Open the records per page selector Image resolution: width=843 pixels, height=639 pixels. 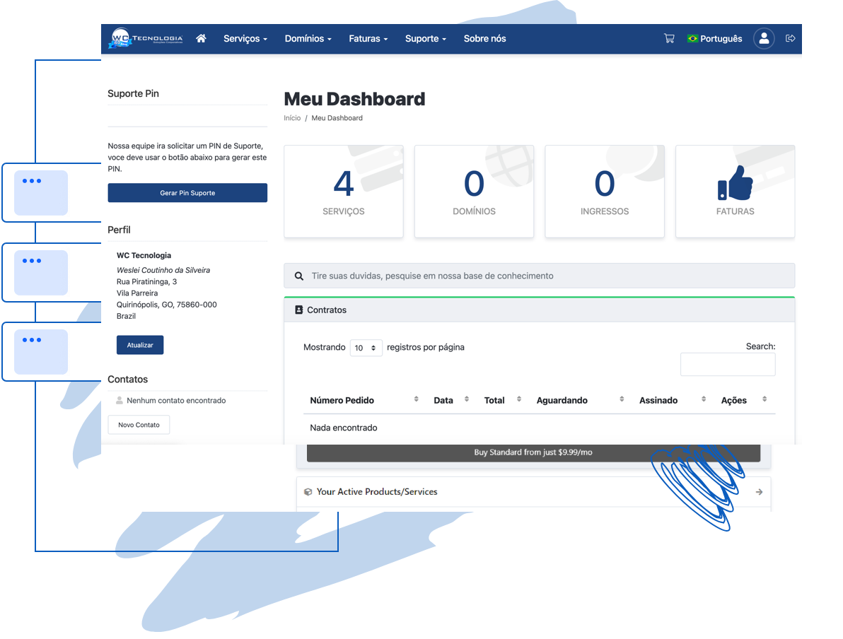[x=366, y=348]
